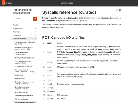Expand the Tutorials section chevron
The image size is (138, 103).
(x=35, y=25)
